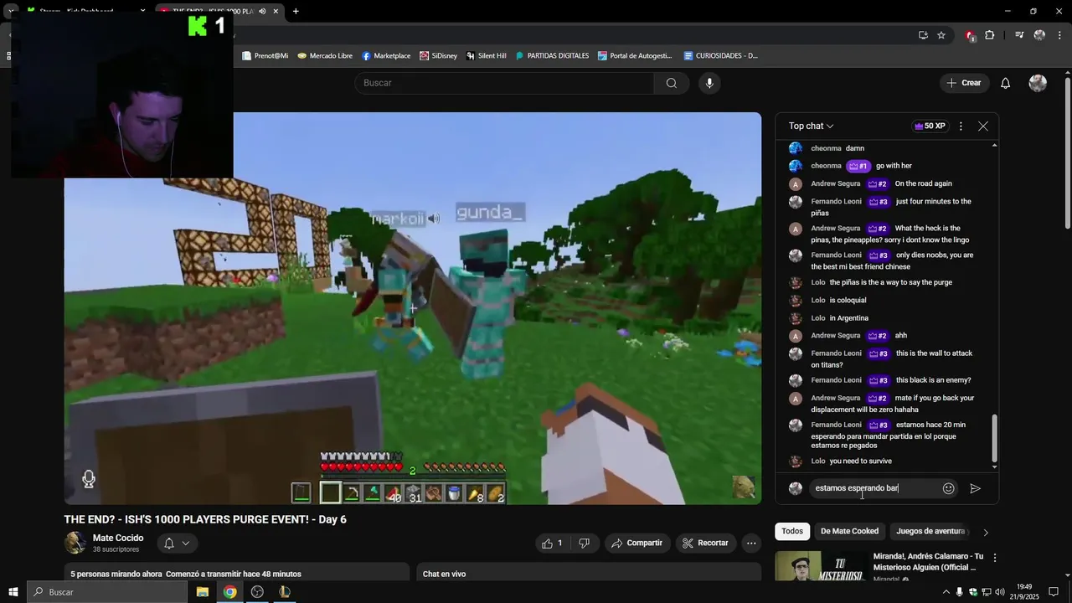Click the chat panel scrollbar thumb
The height and width of the screenshot is (603, 1072).
click(994, 437)
